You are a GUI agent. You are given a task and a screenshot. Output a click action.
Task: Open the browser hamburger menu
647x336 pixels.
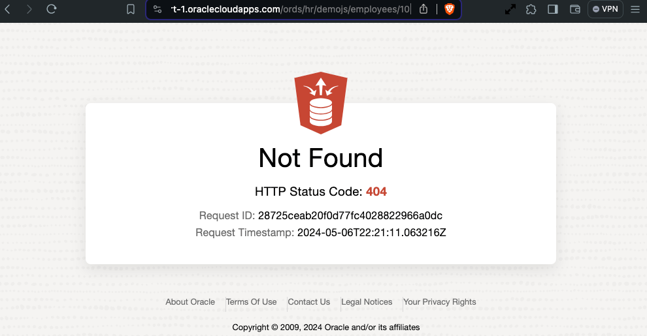635,9
